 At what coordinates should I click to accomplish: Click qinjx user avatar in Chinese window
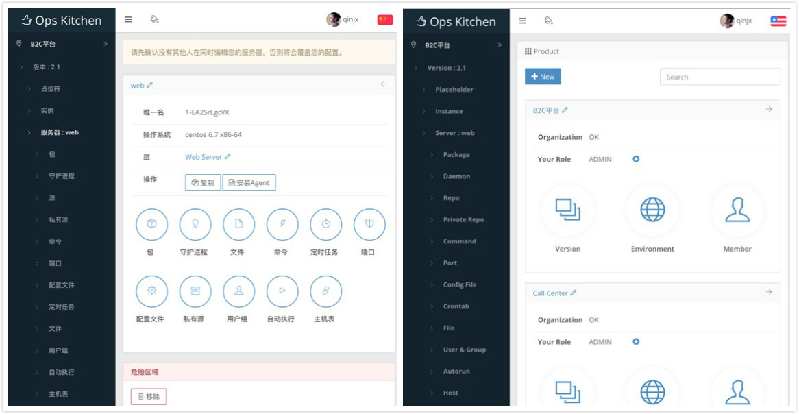click(x=333, y=19)
